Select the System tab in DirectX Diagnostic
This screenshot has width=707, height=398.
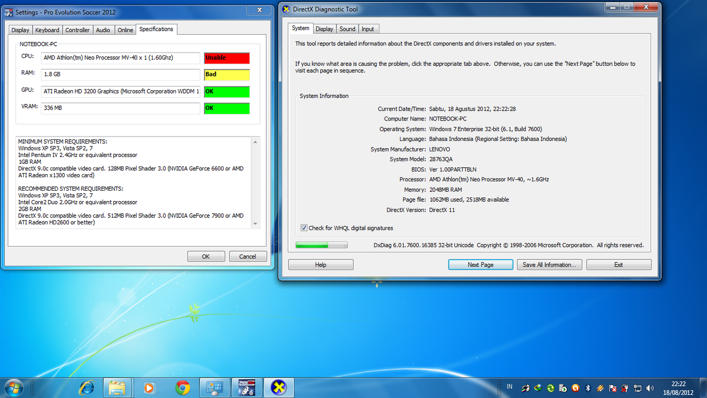(x=300, y=28)
